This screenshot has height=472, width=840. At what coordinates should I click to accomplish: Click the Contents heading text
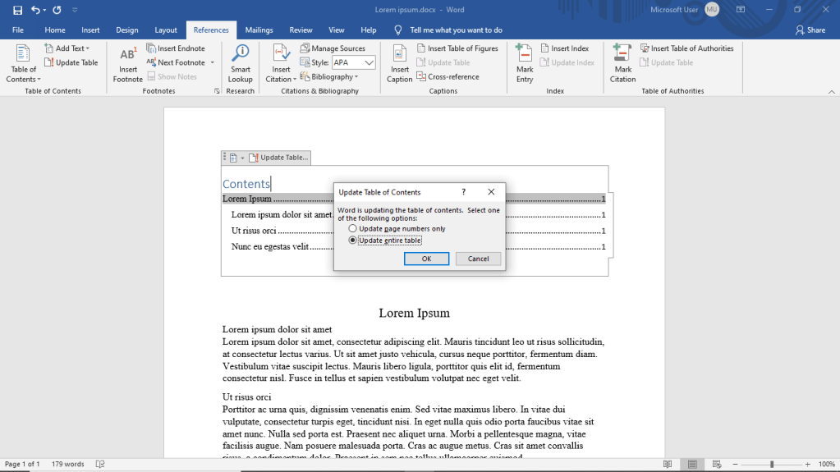click(x=246, y=184)
